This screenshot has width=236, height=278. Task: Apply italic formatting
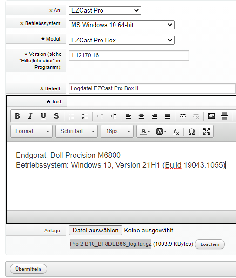(30, 116)
